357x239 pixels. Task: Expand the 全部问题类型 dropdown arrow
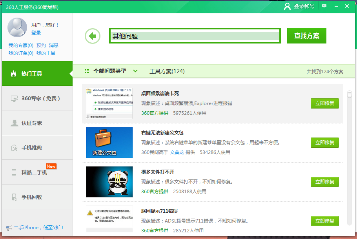135,71
